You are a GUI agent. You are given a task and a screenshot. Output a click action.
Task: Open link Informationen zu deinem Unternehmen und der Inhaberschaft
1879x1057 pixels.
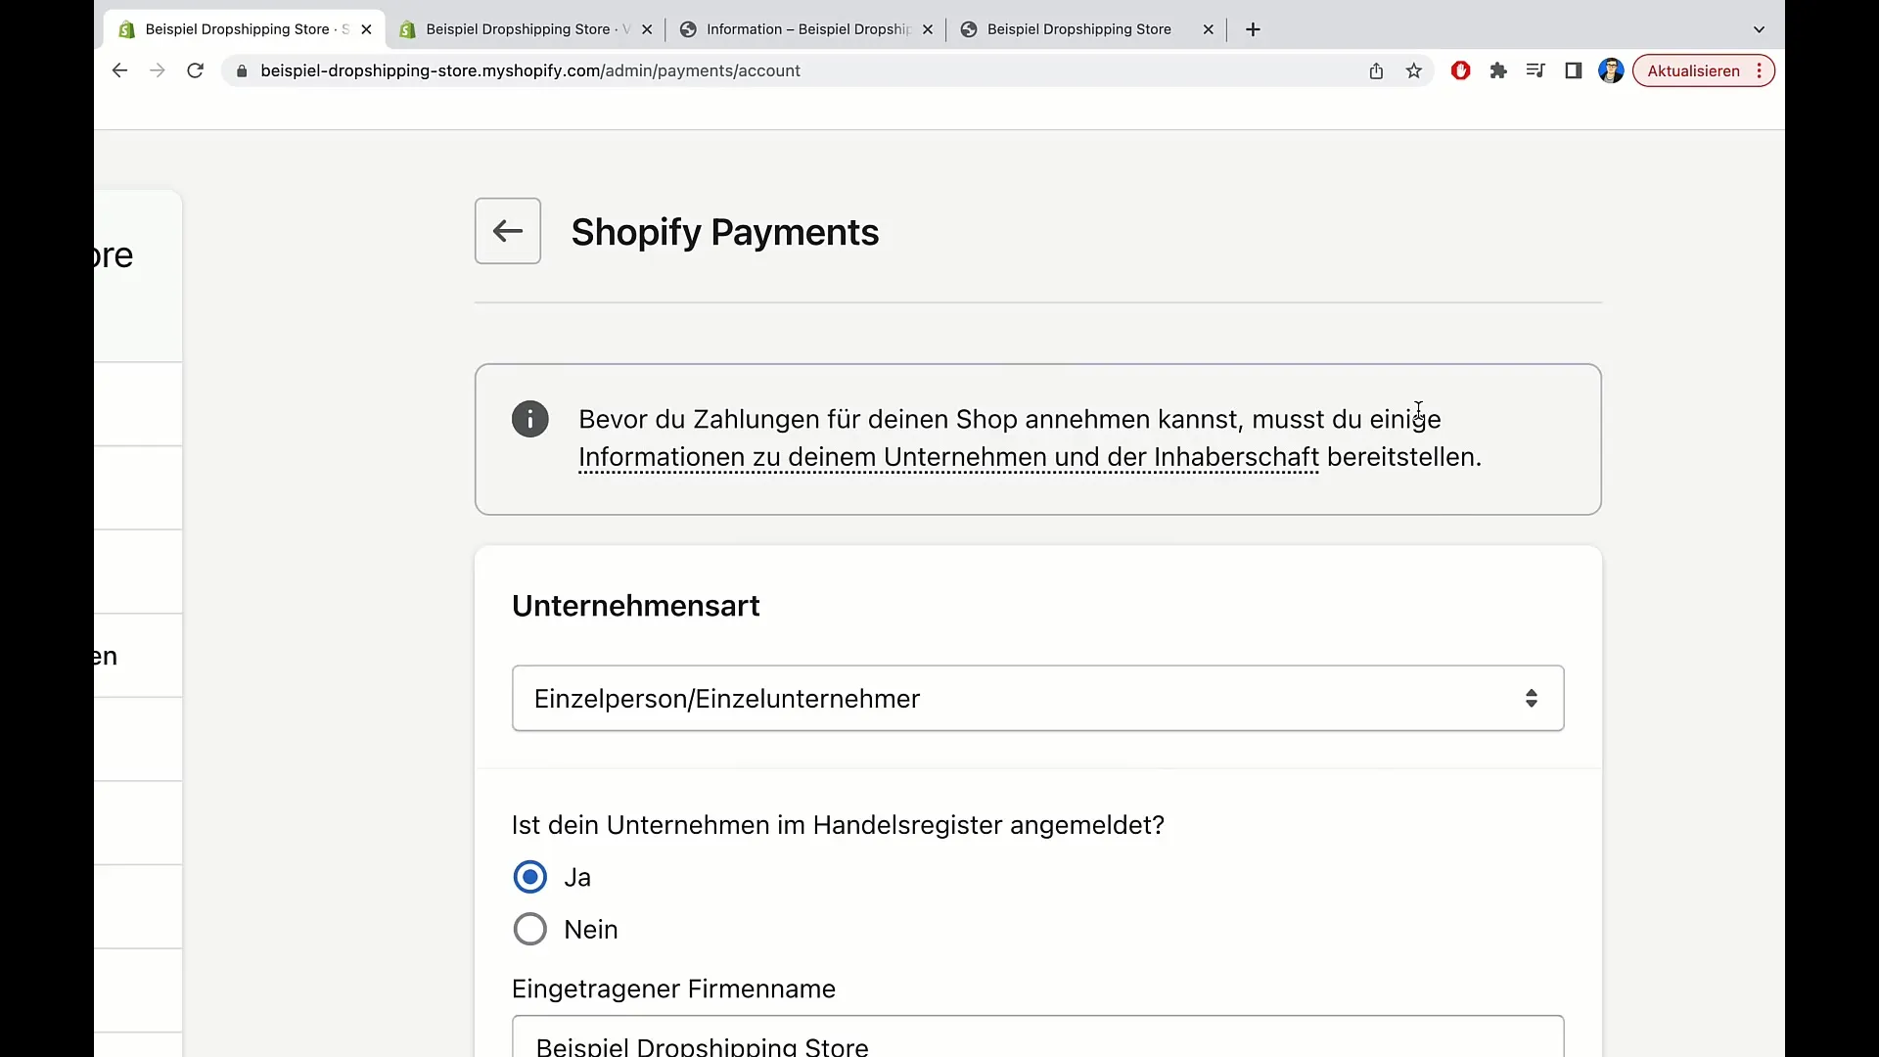click(948, 457)
